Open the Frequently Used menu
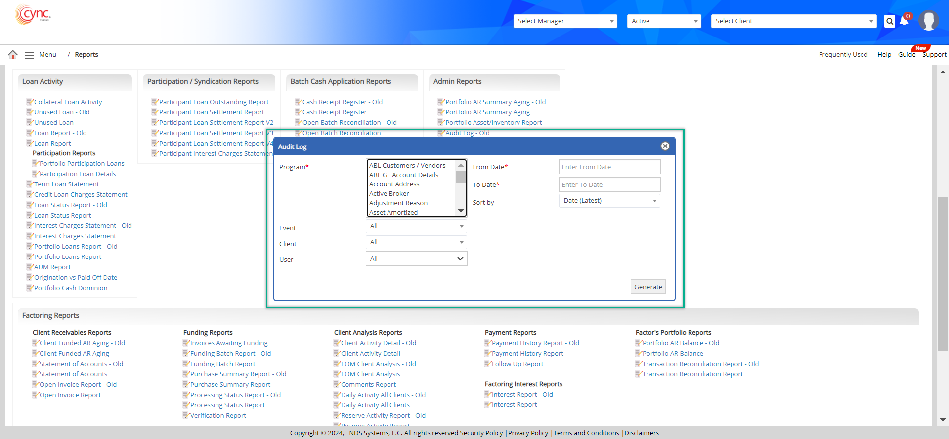The image size is (949, 439). (x=843, y=55)
